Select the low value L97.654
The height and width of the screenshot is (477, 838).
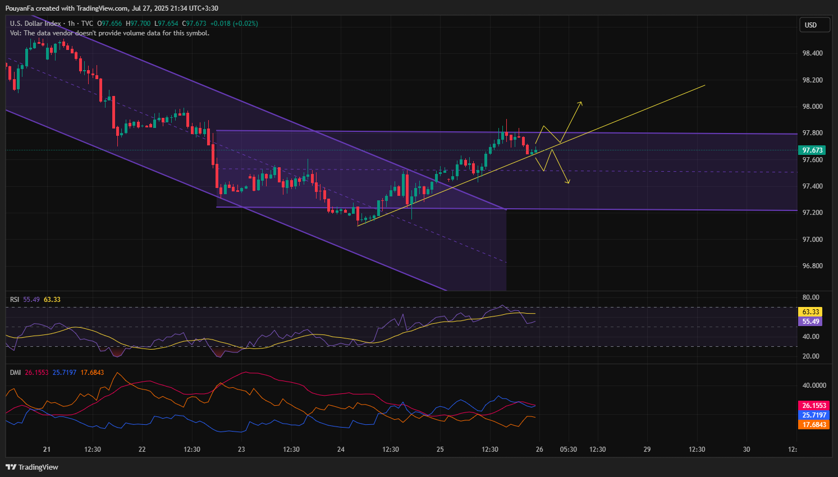pos(166,24)
